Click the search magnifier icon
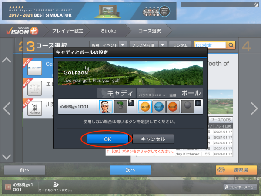 (231, 45)
